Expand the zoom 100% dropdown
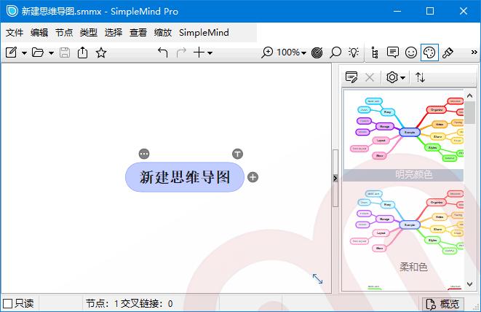Viewport: 481px width, 312px height. (x=303, y=52)
